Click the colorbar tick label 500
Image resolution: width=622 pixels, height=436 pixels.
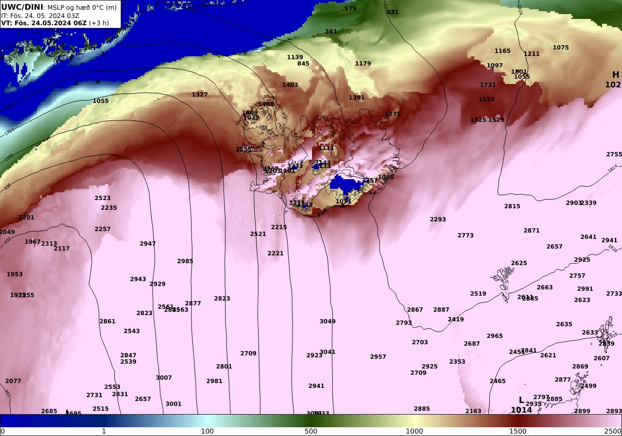[311, 431]
